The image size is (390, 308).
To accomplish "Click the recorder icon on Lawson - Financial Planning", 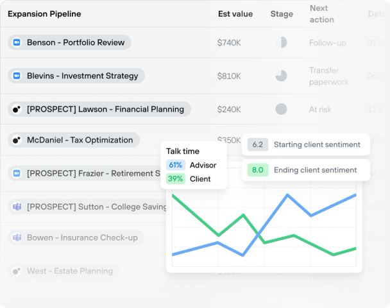I will point(17,109).
